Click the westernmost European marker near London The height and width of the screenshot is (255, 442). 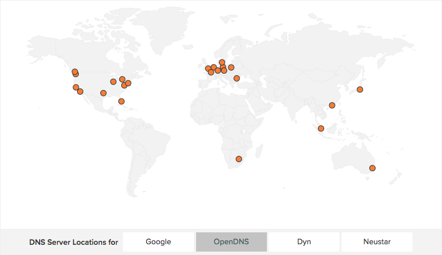click(x=208, y=69)
